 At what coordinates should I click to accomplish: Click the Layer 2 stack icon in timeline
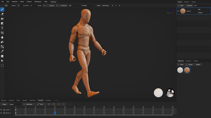(4, 110)
